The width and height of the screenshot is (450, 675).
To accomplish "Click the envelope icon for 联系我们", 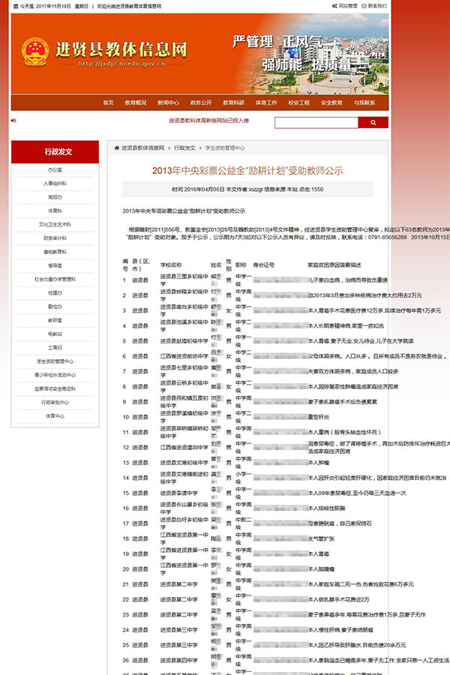I will [x=364, y=6].
